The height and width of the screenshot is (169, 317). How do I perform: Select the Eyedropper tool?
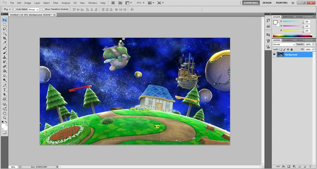4,43
